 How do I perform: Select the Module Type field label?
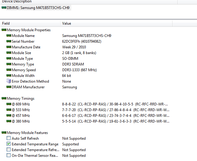[22, 59]
